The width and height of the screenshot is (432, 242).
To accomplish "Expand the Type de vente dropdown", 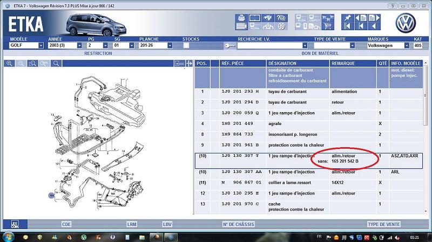I will [x=352, y=45].
